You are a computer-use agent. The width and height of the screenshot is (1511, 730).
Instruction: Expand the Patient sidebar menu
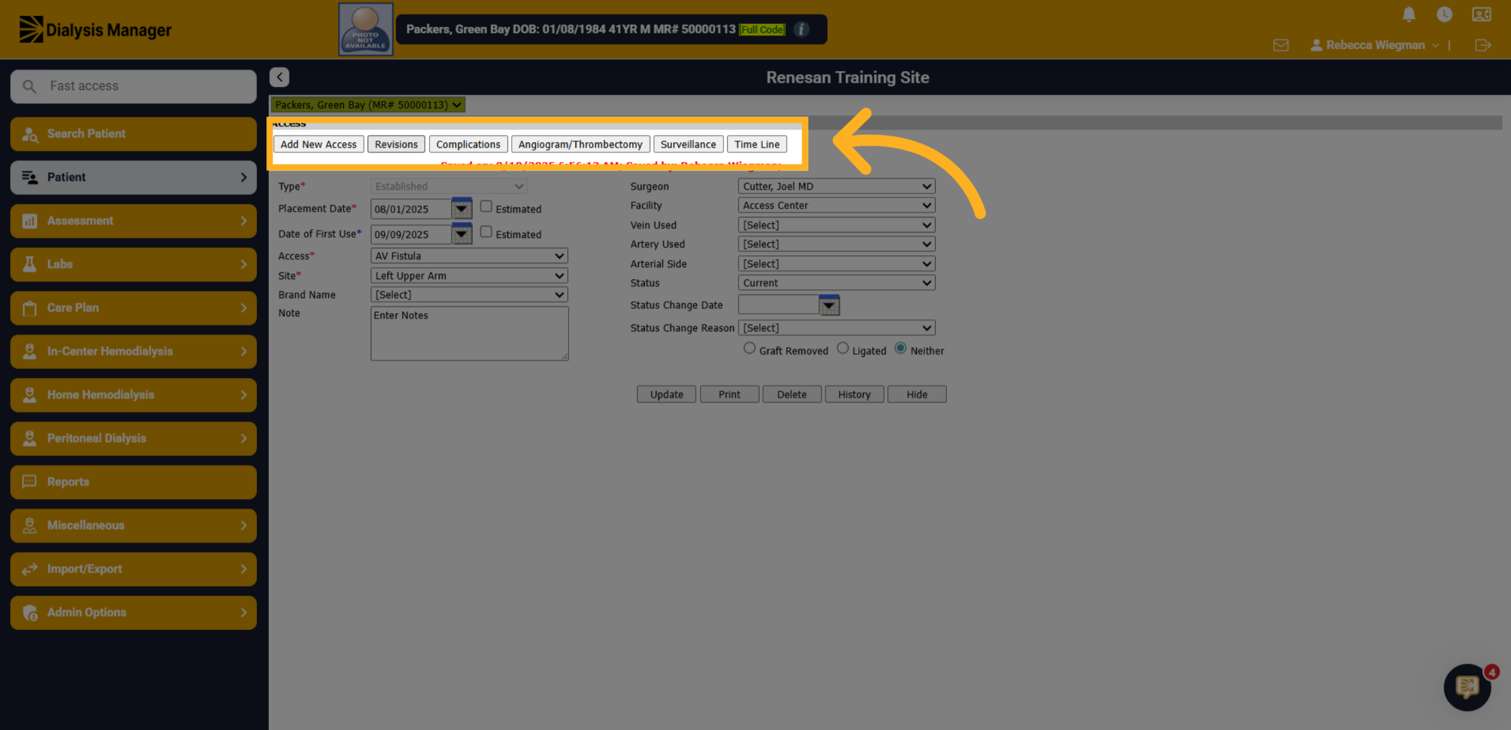pos(133,177)
